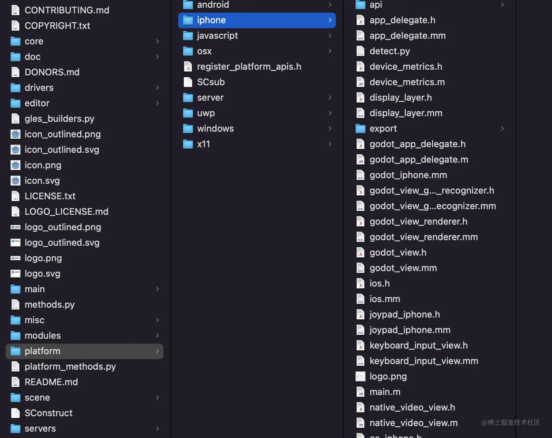
Task: Open the servers folder row
Action: point(84,429)
